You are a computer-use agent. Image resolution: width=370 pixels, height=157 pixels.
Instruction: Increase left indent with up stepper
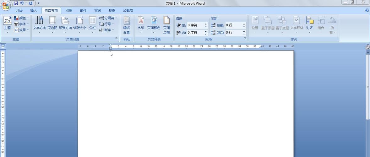[x=206, y=24]
